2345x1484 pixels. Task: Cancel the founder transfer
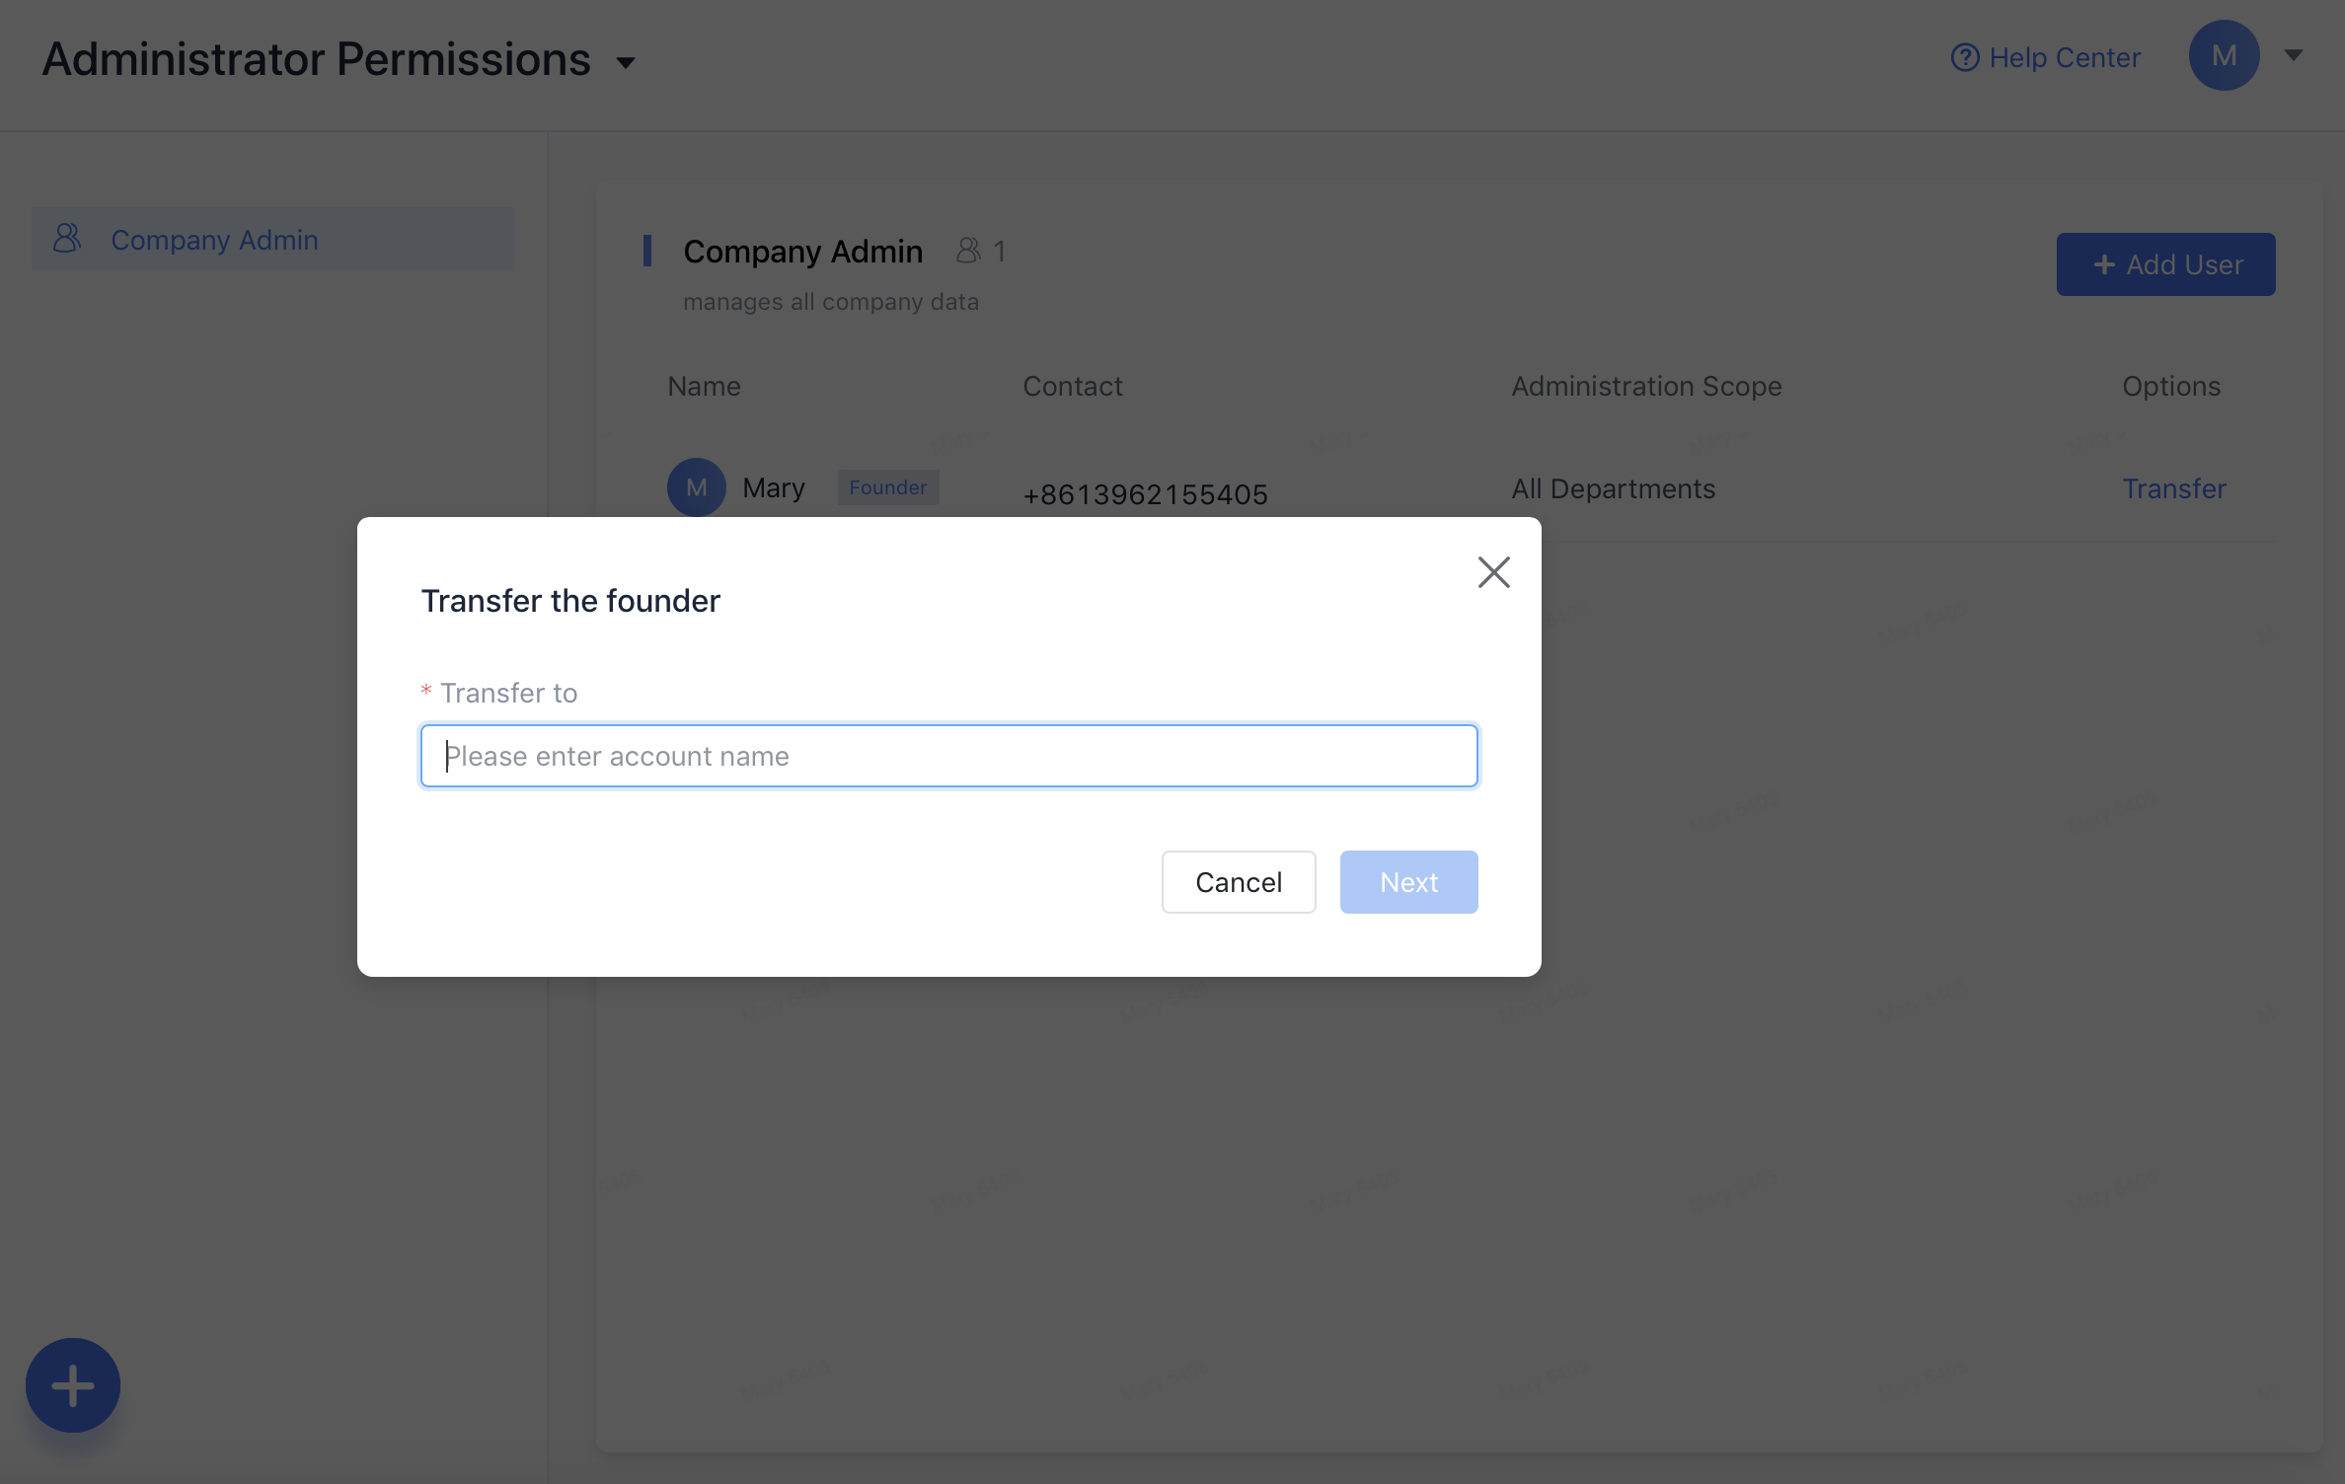[1238, 882]
